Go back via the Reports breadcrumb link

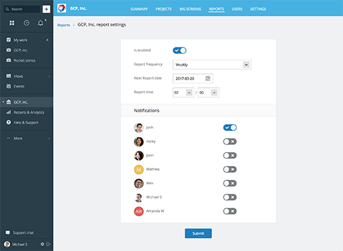coord(64,25)
